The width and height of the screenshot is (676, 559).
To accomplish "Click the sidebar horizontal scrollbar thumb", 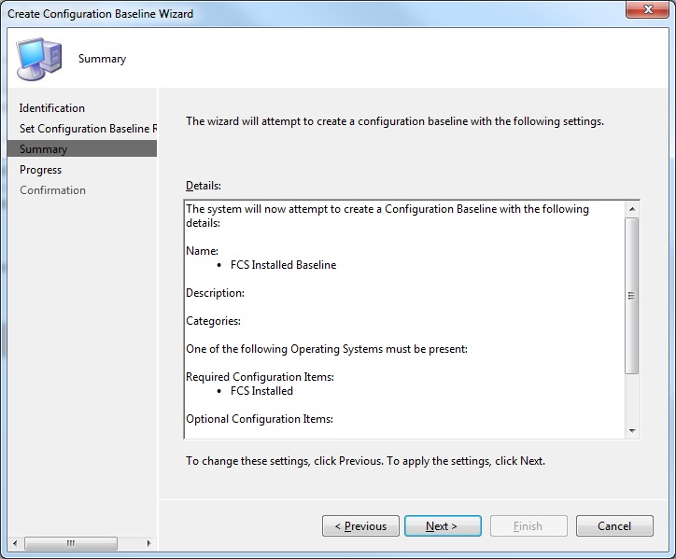I will click(x=71, y=543).
